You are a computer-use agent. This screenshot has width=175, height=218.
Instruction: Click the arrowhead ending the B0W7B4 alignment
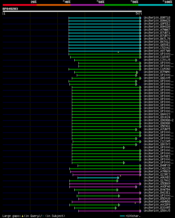pyautogui.click(x=118, y=190)
